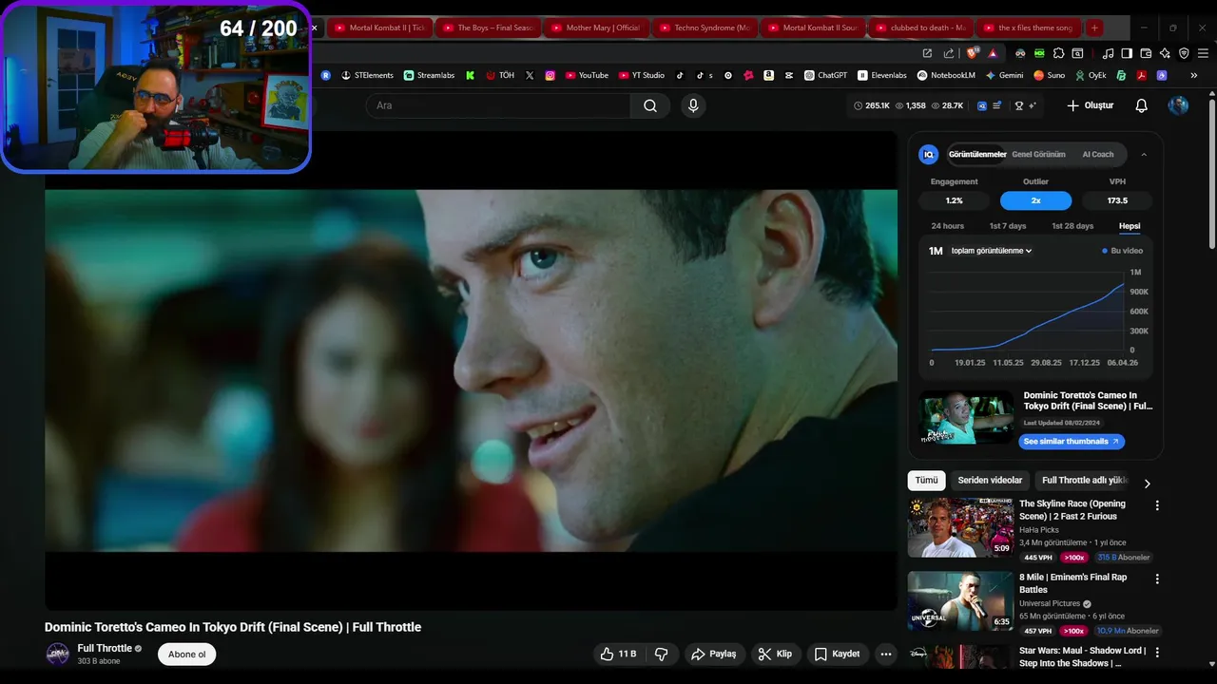Switch to the x files theme song tab

(1030, 28)
